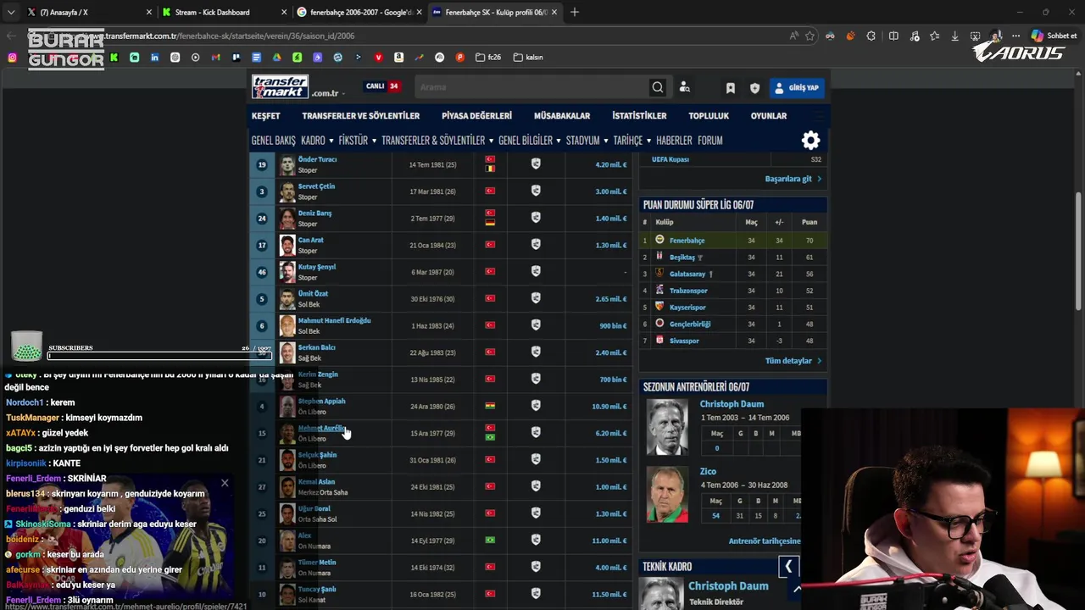1085x610 pixels.
Task: Click the Transfermarkt logo
Action: (280, 86)
